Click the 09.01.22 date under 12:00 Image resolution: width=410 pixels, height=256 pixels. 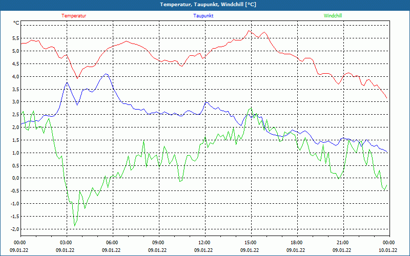tap(203, 250)
